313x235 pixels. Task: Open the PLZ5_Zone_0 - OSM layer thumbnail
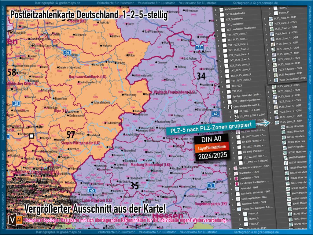pyautogui.click(x=270, y=18)
